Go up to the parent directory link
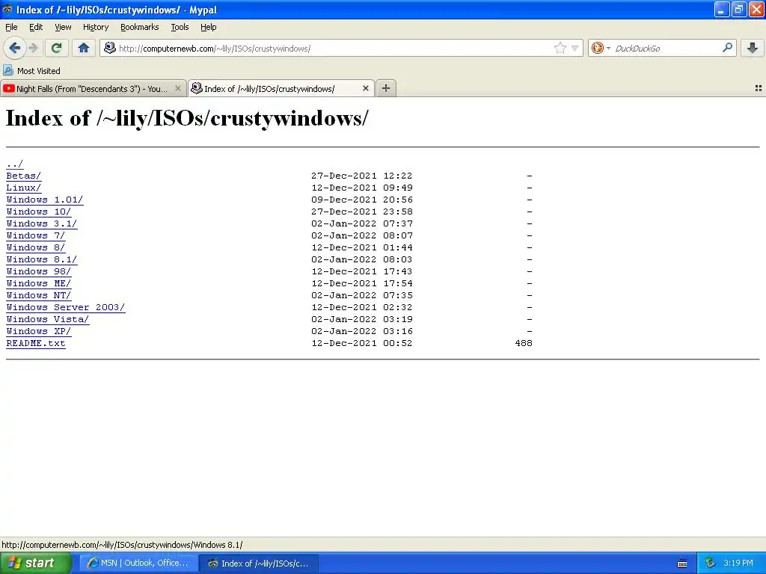Screen dimensions: 766x574 (15, 164)
